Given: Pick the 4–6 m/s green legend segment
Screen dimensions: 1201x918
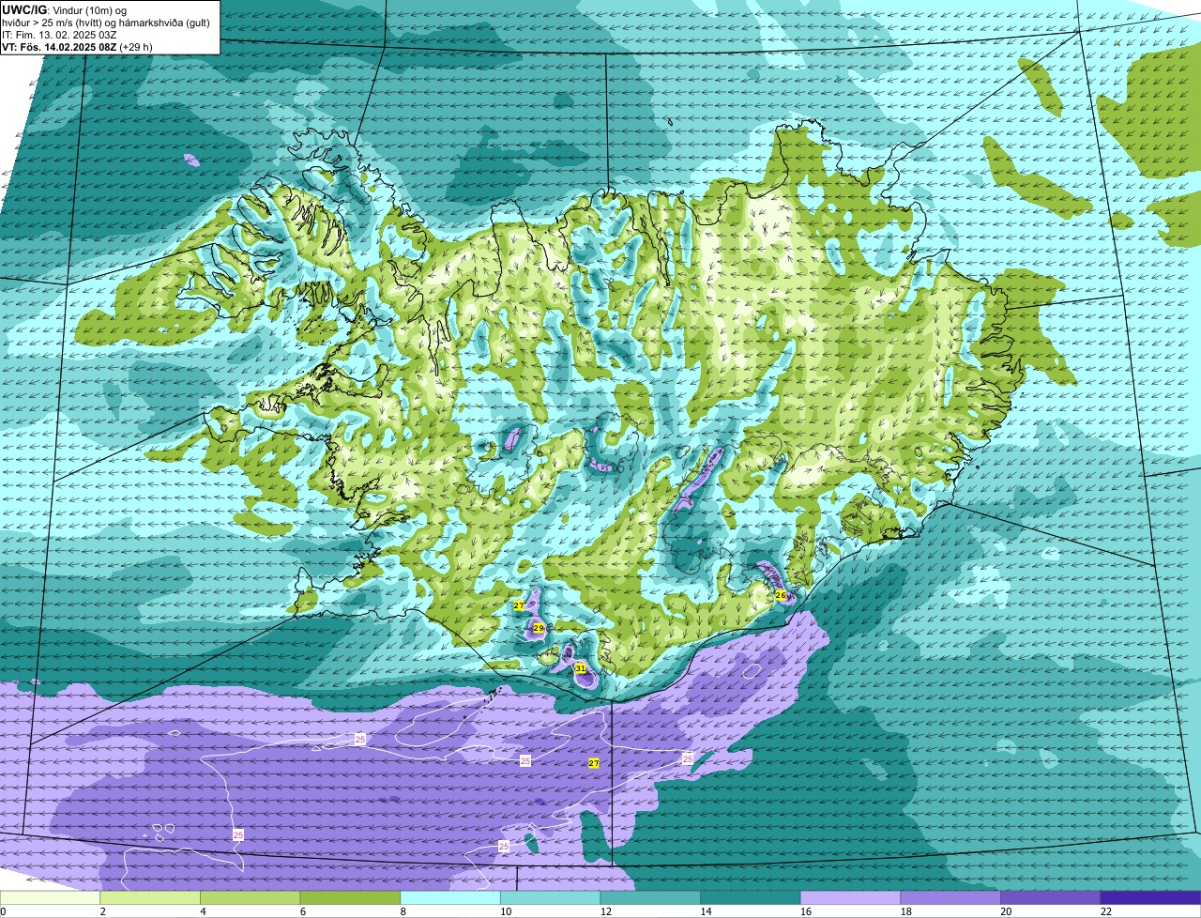Looking at the screenshot, I should coord(251,897).
